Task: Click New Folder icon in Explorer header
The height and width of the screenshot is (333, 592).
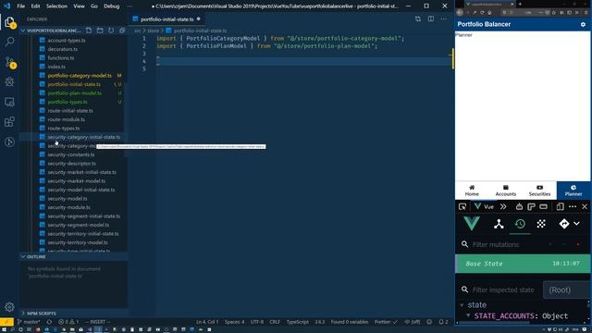Action: (100, 31)
